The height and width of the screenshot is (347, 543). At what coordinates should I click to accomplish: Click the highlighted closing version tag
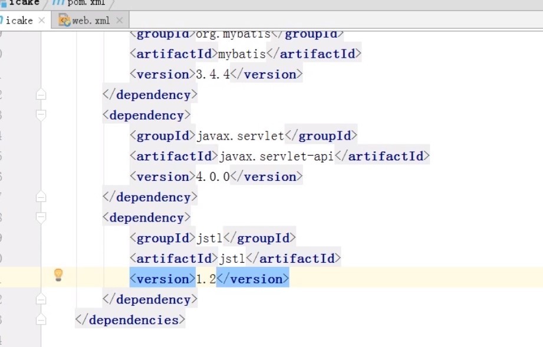253,279
